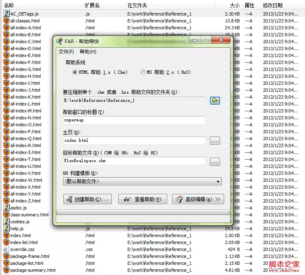The width and height of the screenshot is (305, 275).
Task: Click the .css extension cell of override.css
Action: (x=89, y=249)
